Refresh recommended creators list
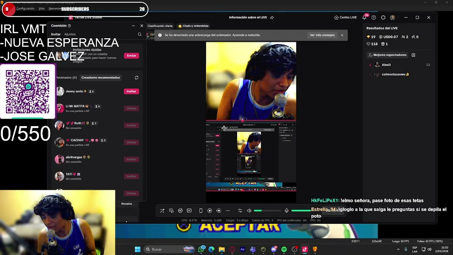The image size is (453, 255). (136, 78)
